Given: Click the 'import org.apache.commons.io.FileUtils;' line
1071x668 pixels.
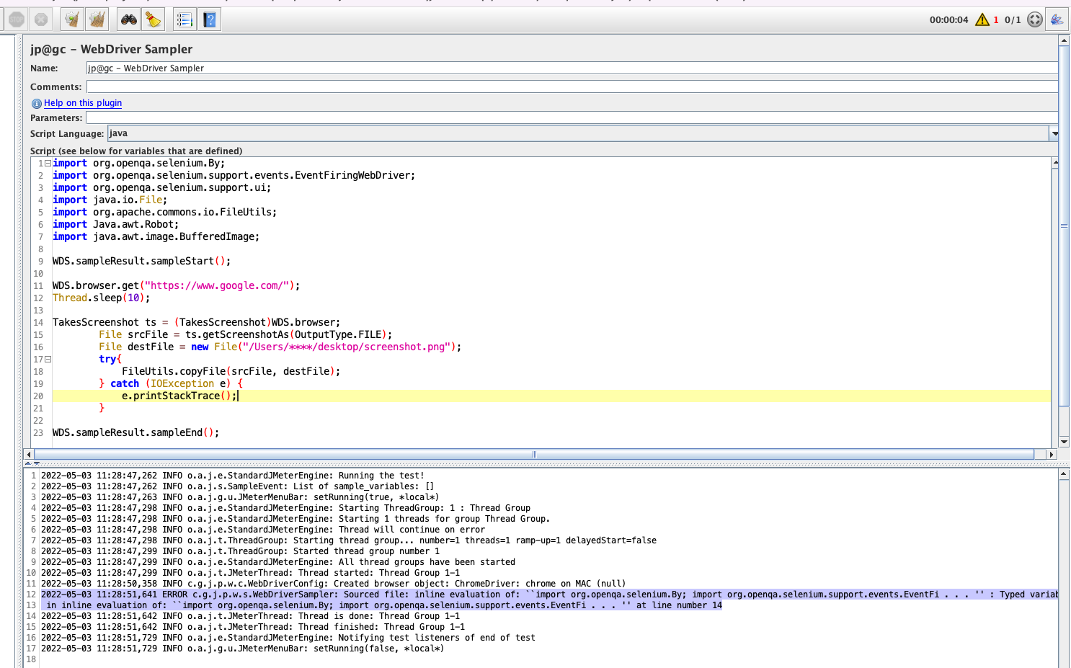Looking at the screenshot, I should (164, 212).
